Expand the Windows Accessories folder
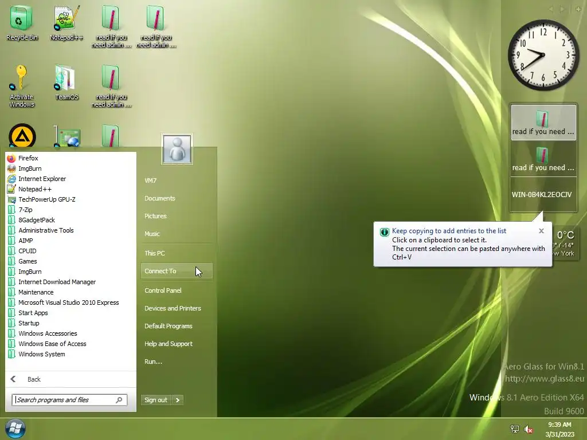Screen dimensions: 587x440 pyautogui.click(x=48, y=333)
